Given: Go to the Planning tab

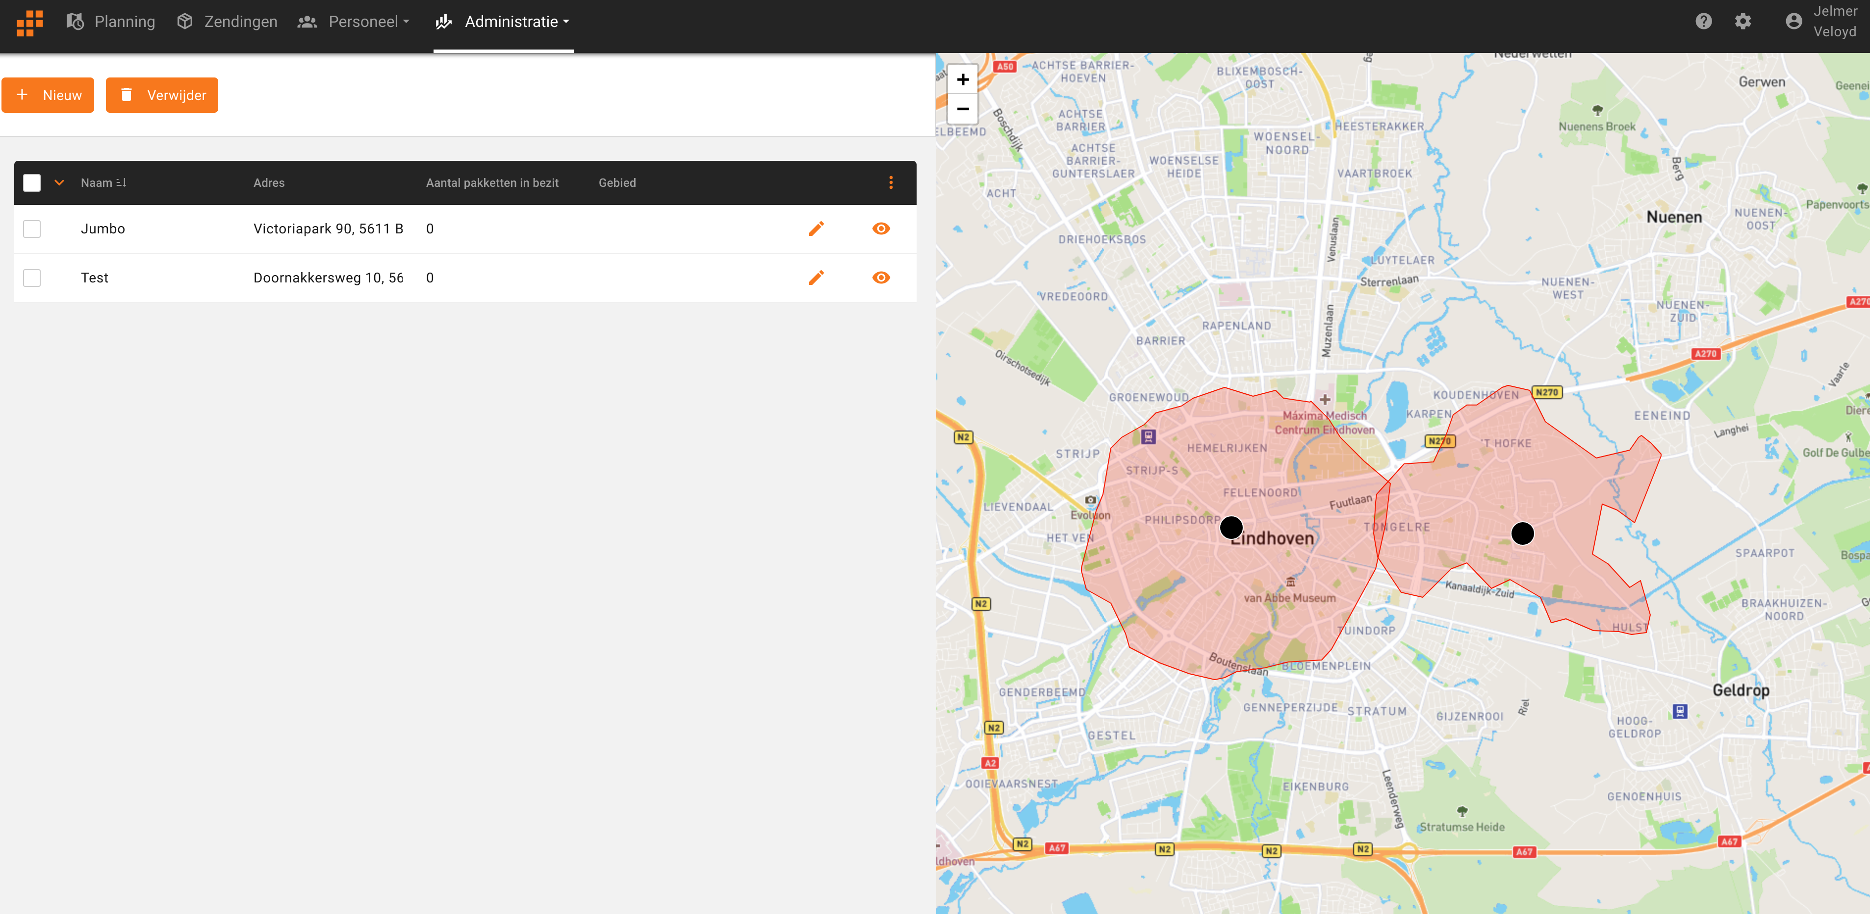Looking at the screenshot, I should 110,22.
